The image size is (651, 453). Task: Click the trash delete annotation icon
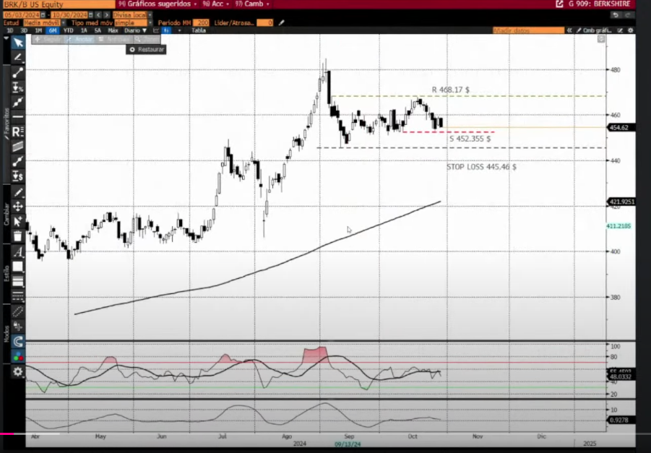coord(18,236)
